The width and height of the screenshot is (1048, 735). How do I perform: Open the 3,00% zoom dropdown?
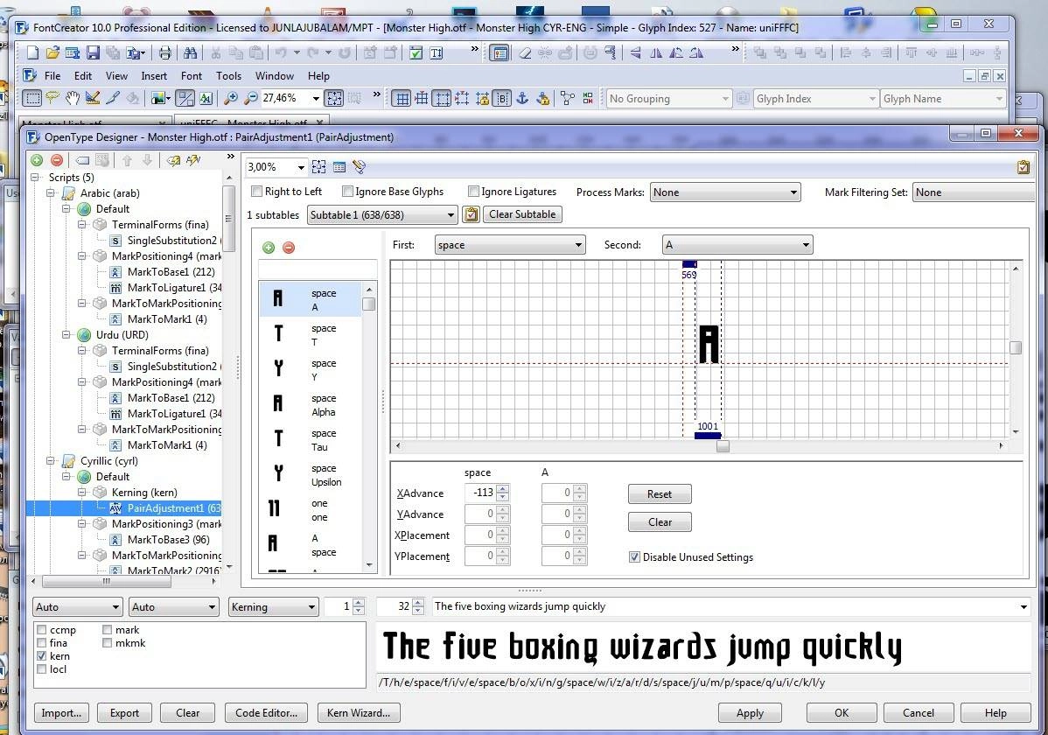pos(301,167)
